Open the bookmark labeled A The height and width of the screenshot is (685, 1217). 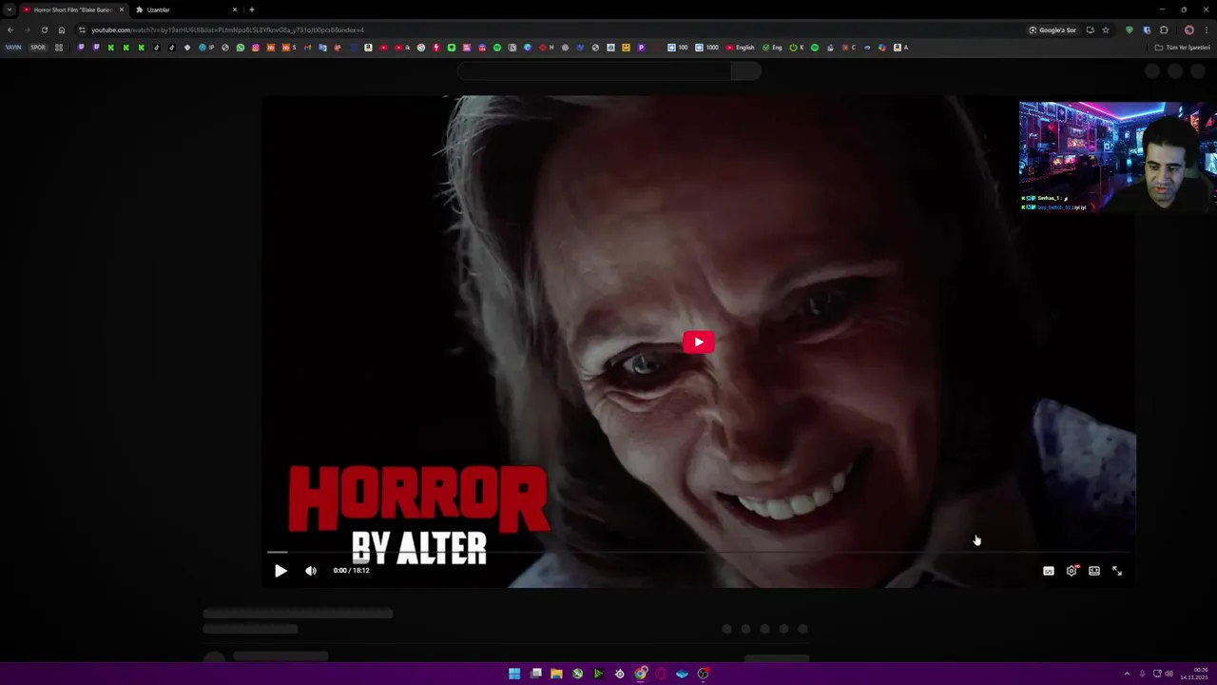[x=900, y=48]
